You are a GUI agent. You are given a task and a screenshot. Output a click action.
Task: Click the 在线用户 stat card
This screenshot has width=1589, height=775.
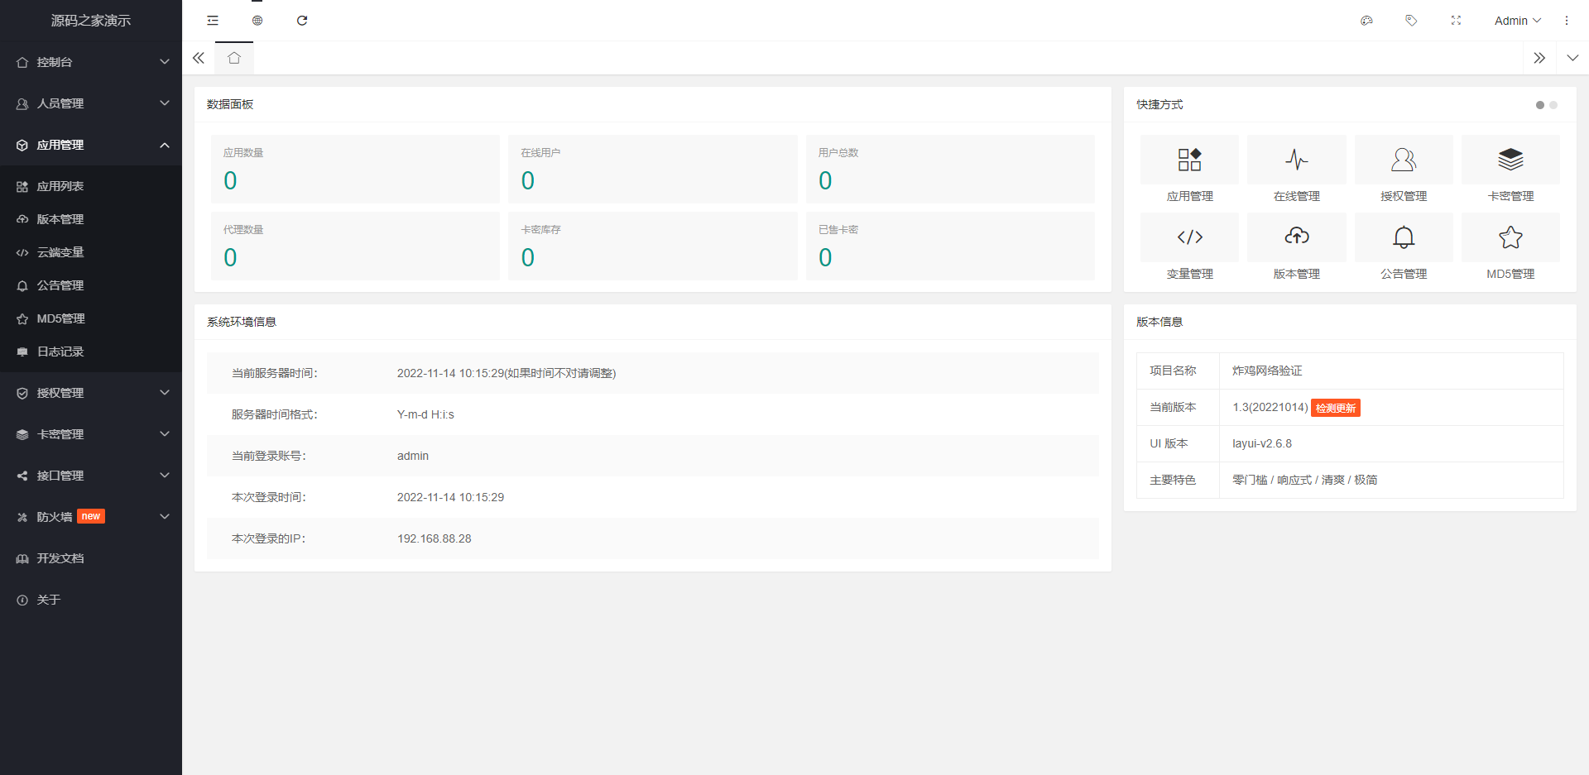tap(652, 169)
